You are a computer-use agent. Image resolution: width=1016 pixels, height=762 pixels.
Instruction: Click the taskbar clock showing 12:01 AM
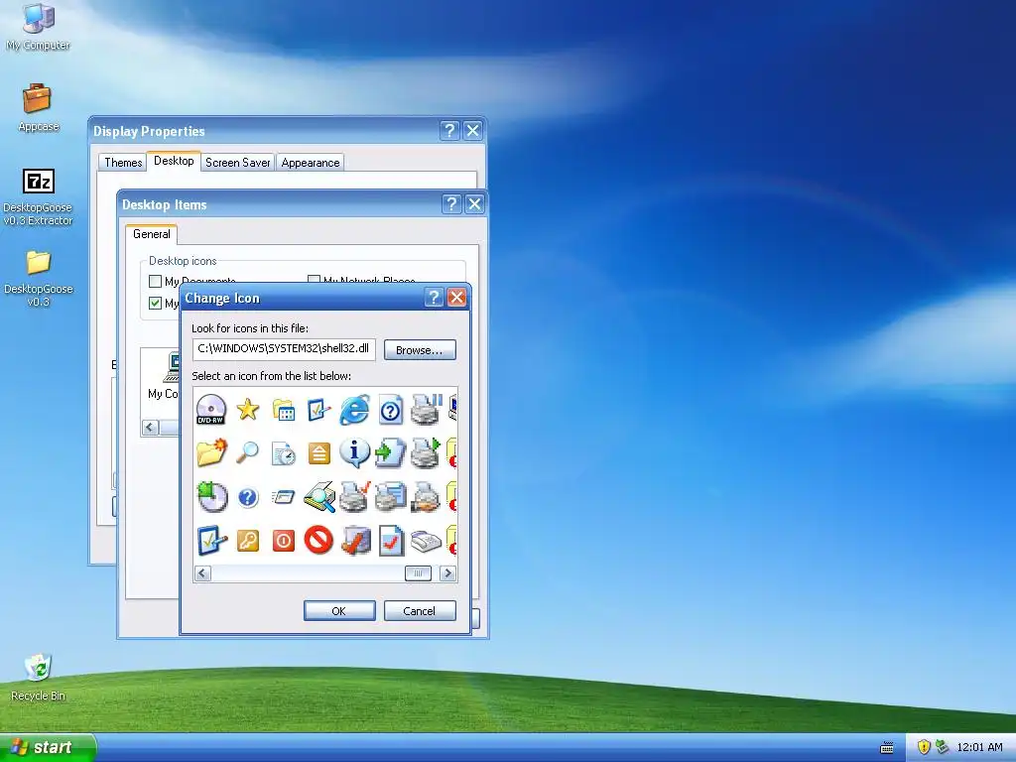979,747
